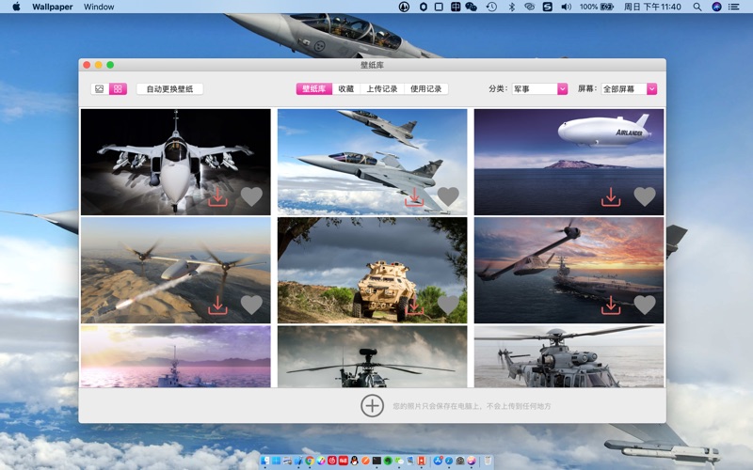Favorite the desert tiltrotor drone wallpaper

click(x=251, y=305)
